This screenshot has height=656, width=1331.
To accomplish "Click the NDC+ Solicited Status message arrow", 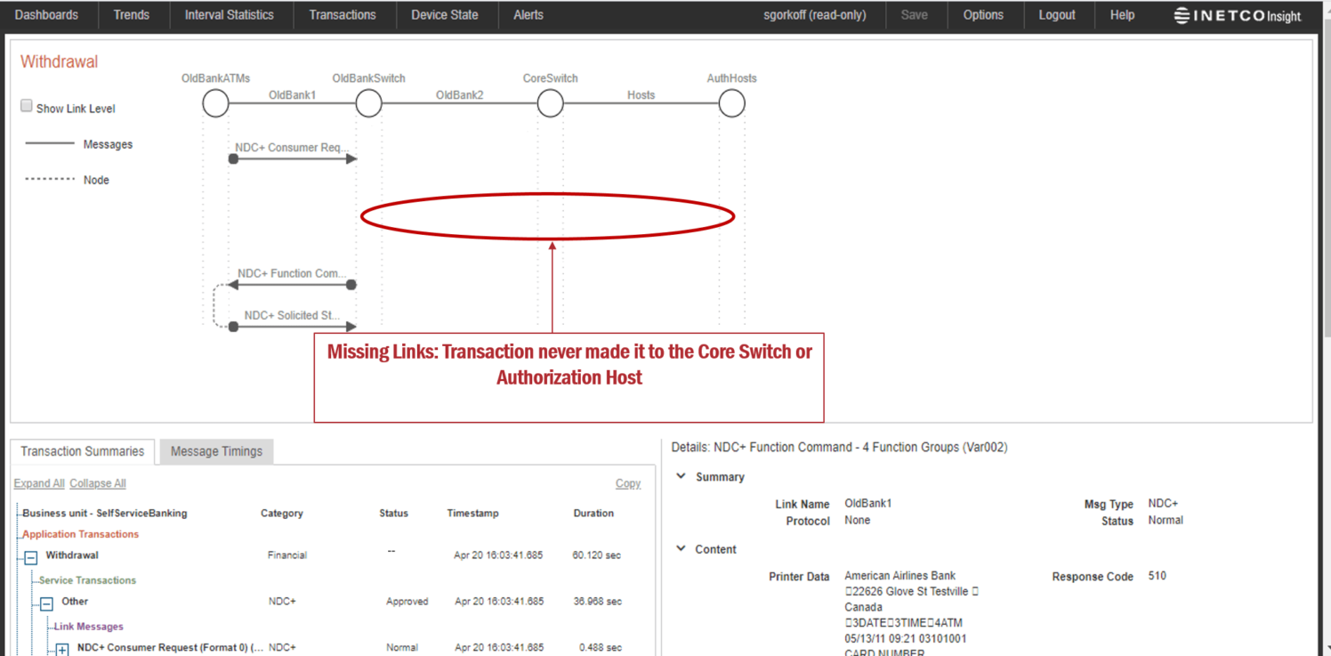I will (294, 327).
